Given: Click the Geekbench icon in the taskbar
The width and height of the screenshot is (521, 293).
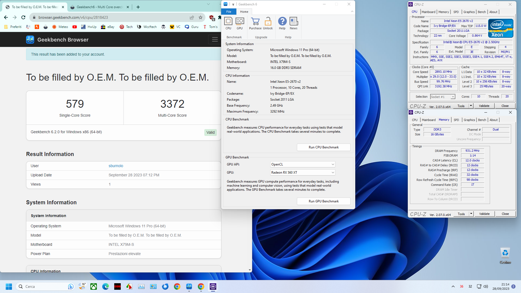Looking at the screenshot, I should tap(189, 286).
